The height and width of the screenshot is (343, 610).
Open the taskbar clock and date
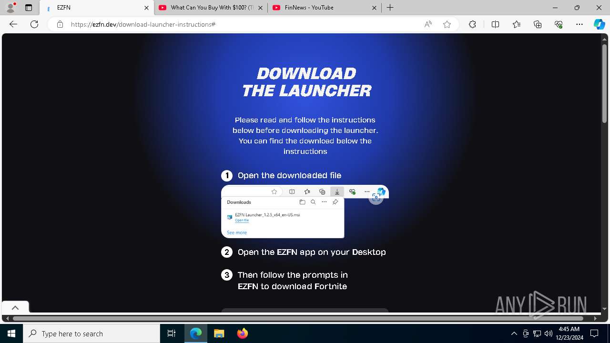pos(569,333)
